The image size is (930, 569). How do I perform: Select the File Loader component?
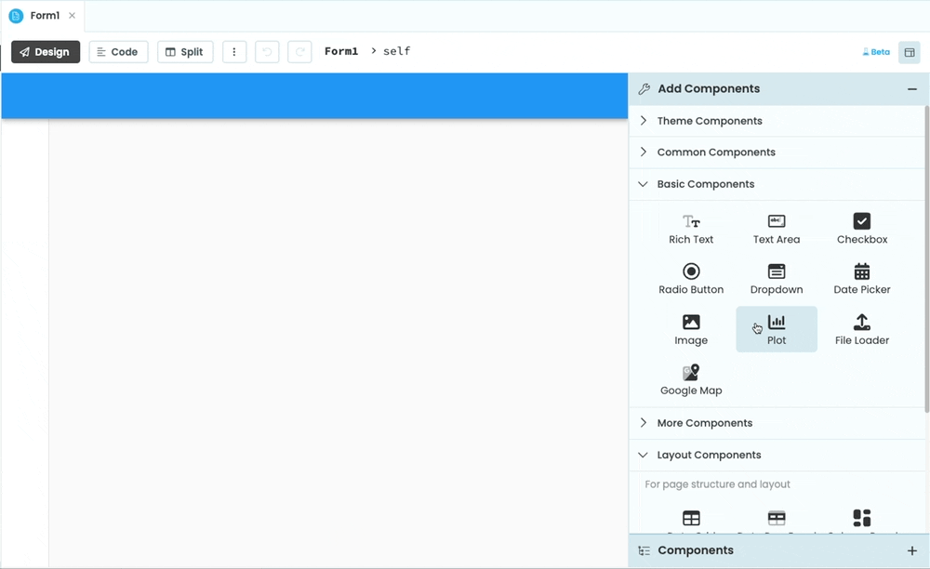tap(861, 329)
